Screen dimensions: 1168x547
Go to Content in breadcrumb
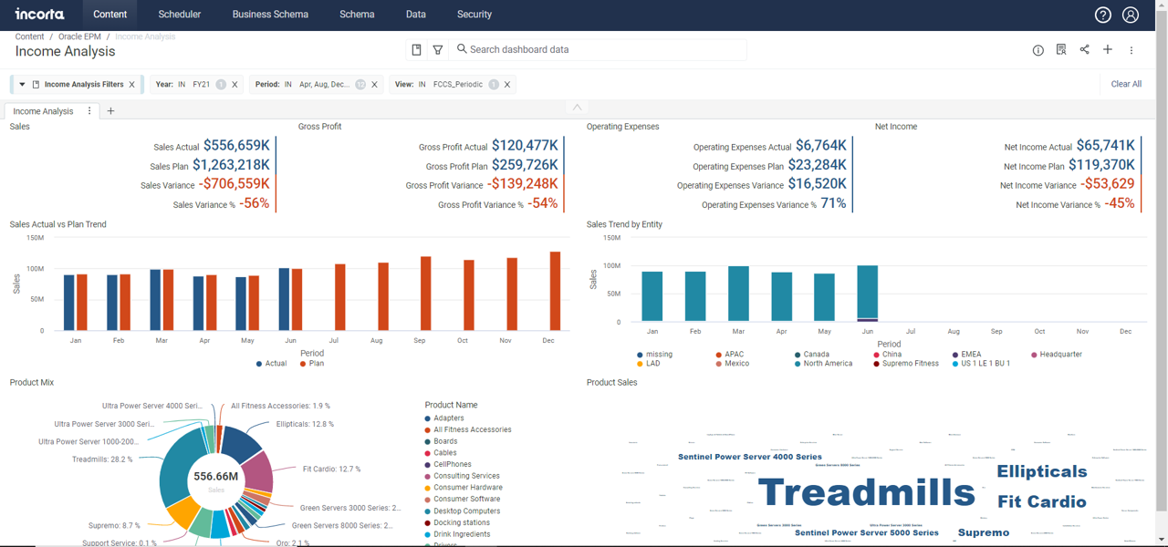pos(29,36)
